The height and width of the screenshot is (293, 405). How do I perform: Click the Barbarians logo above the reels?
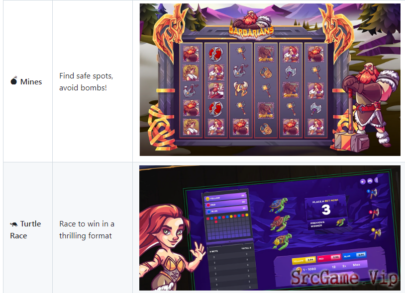pyautogui.click(x=251, y=32)
